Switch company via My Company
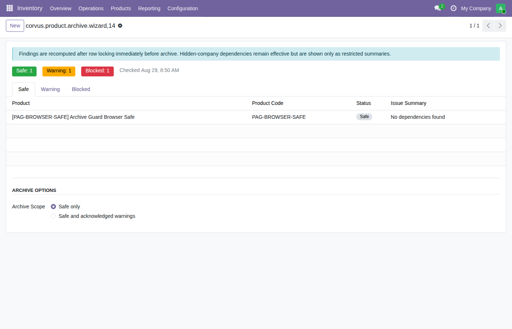Image resolution: width=512 pixels, height=329 pixels. pyautogui.click(x=476, y=8)
